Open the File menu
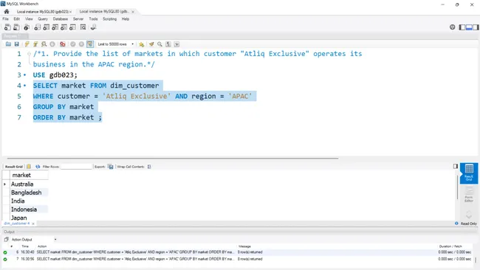This screenshot has height=270, width=480. pos(5,19)
